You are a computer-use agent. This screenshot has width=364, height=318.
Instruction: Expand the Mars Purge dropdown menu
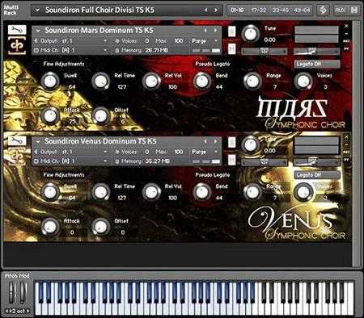point(205,41)
